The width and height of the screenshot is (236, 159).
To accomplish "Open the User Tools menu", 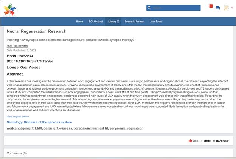I will tap(156, 22).
